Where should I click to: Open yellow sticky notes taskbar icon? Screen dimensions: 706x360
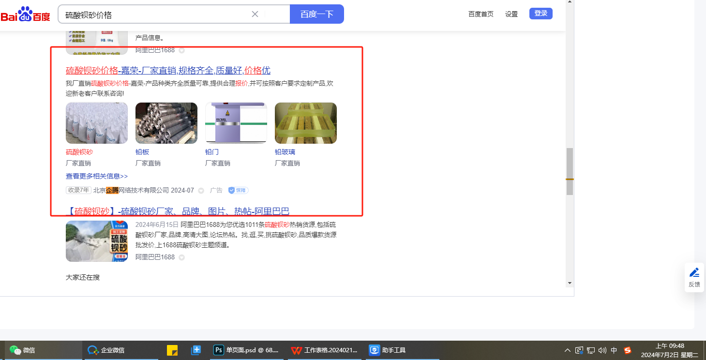point(172,350)
